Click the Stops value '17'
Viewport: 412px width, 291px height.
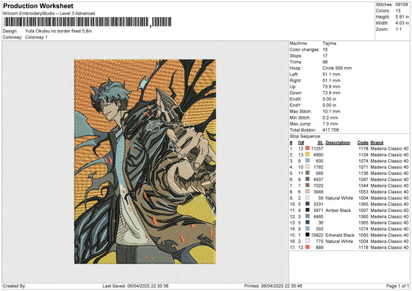coord(325,56)
